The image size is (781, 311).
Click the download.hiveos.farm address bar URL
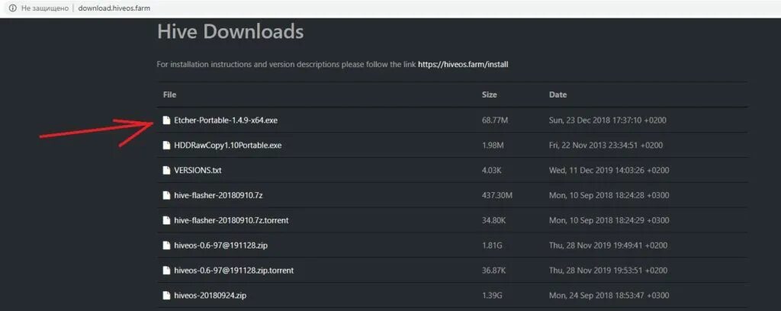coord(114,8)
